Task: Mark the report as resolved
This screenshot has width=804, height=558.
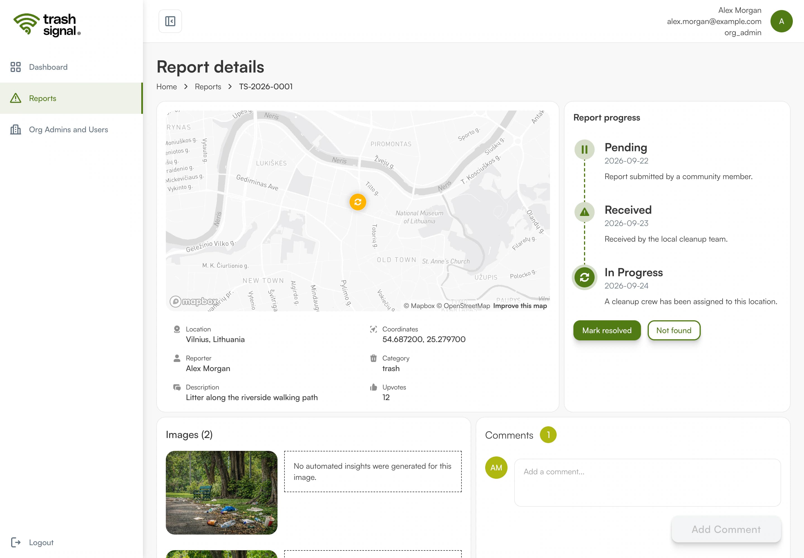Action: click(607, 330)
